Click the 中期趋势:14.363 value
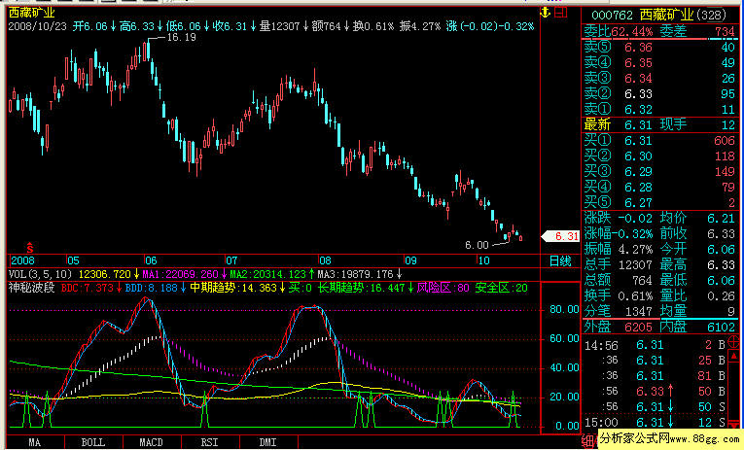The height and width of the screenshot is (450, 744). click(x=233, y=288)
